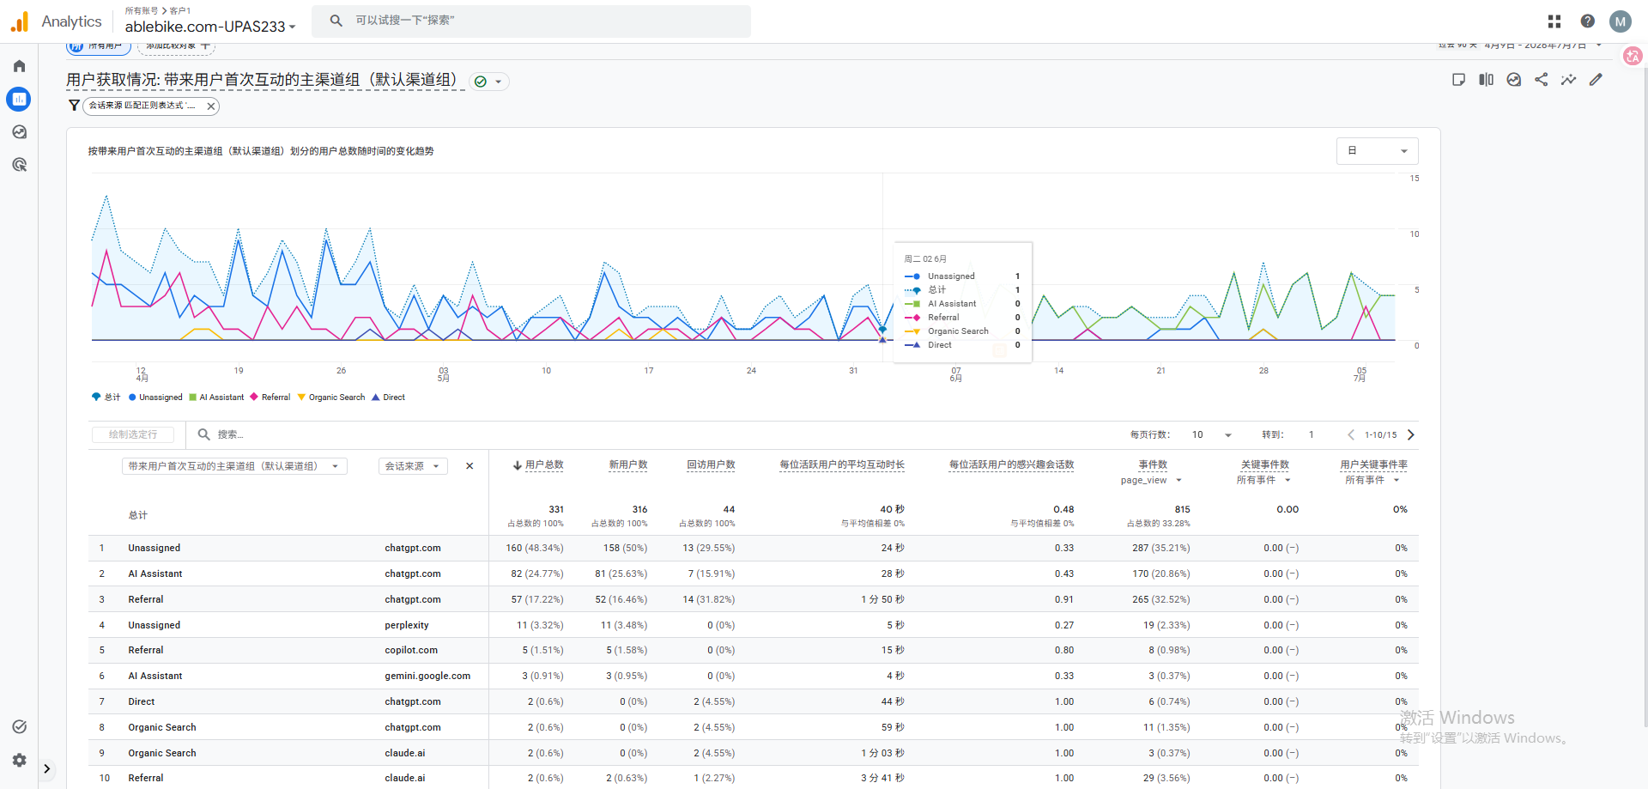The image size is (1648, 789).
Task: Open the Reports icon in left sidebar
Action: (19, 99)
